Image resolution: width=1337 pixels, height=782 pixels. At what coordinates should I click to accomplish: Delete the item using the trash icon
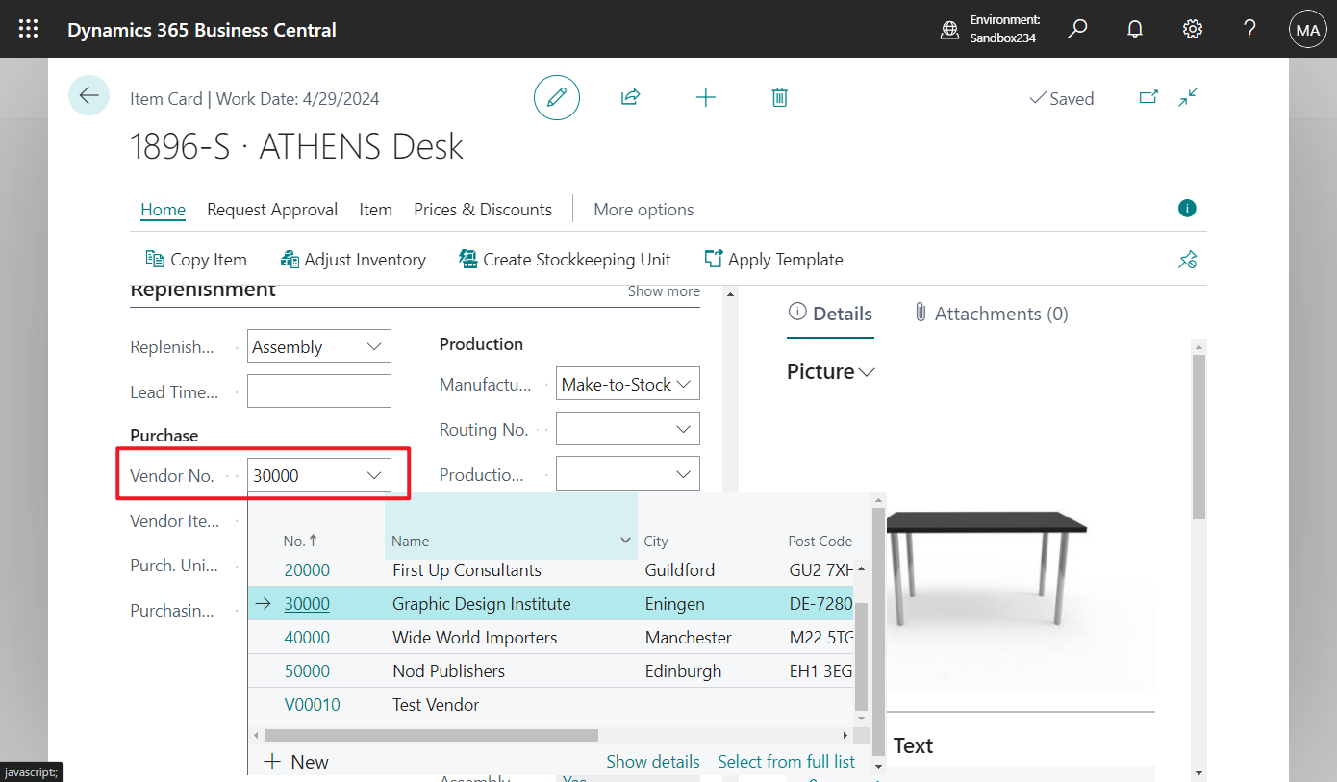(x=779, y=97)
